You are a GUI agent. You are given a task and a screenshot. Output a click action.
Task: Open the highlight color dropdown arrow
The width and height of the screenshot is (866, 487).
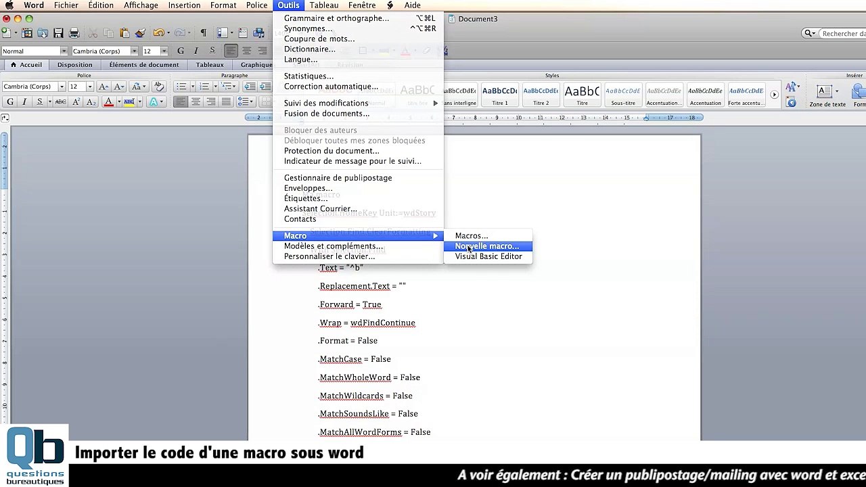(x=139, y=102)
